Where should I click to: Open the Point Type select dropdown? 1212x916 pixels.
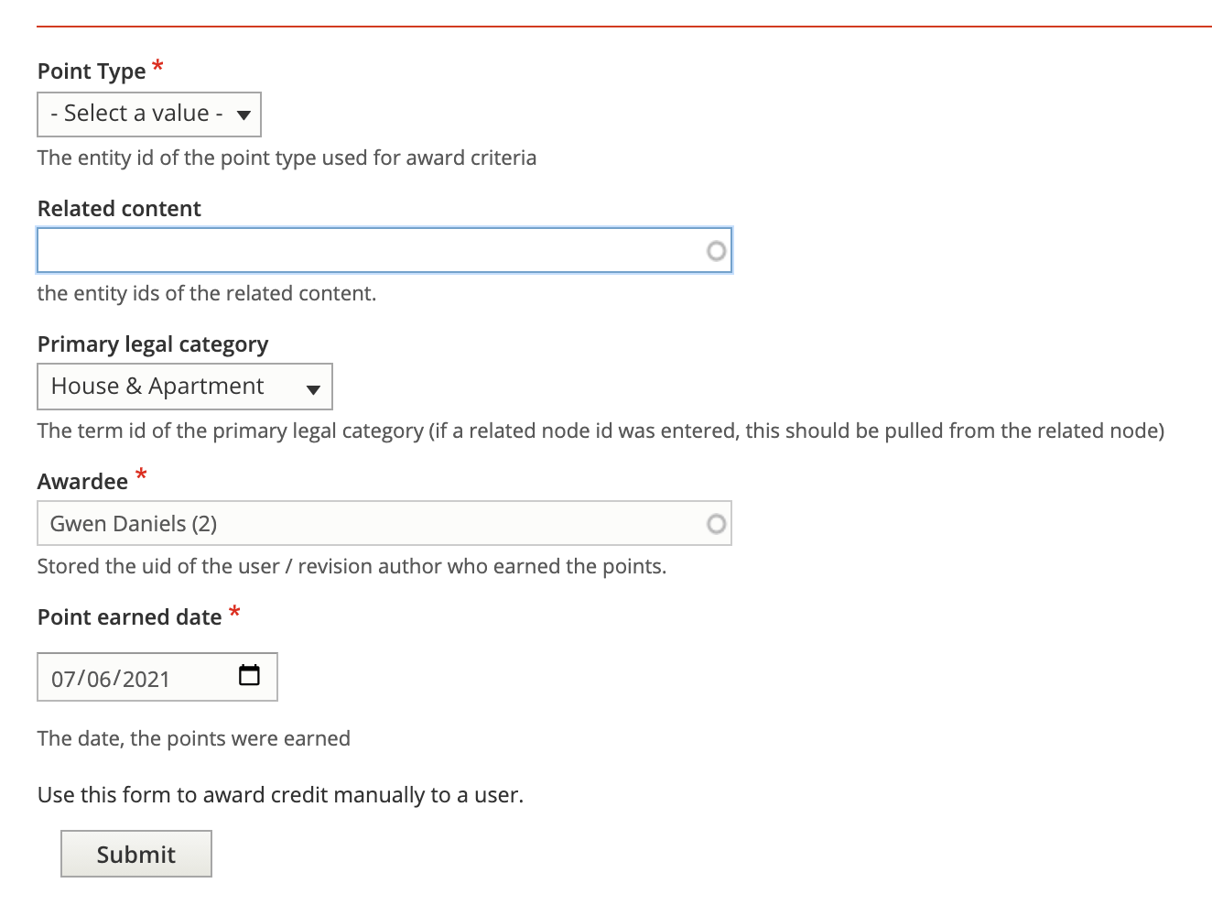pos(149,114)
